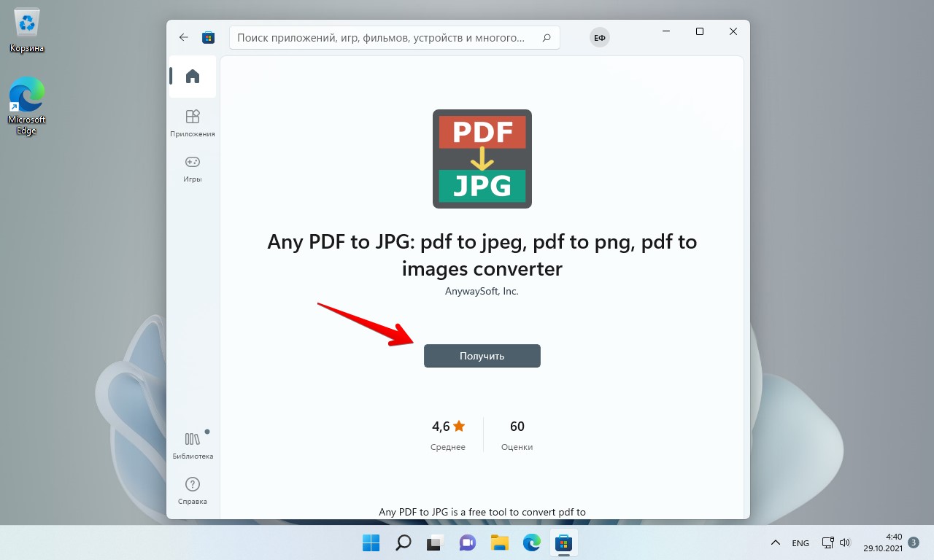Open the Chat app on taskbar
Screen dimensions: 934x560
[467, 542]
